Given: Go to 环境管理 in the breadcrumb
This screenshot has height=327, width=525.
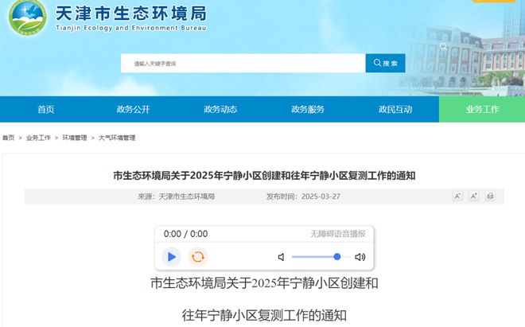Looking at the screenshot, I should click(75, 138).
